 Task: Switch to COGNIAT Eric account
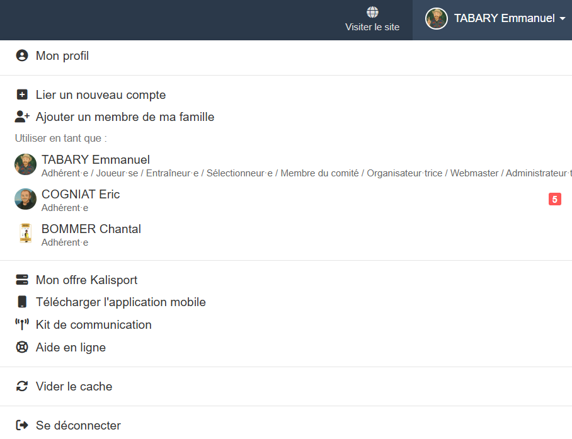pyautogui.click(x=81, y=195)
